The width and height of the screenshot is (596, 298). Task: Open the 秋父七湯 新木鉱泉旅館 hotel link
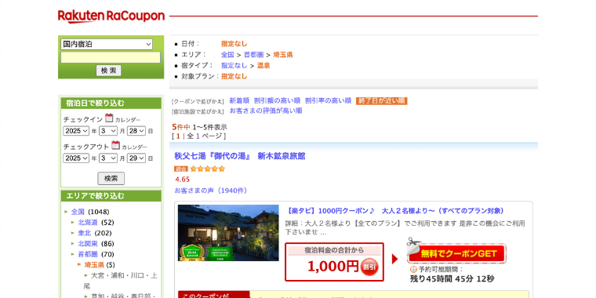pos(240,156)
